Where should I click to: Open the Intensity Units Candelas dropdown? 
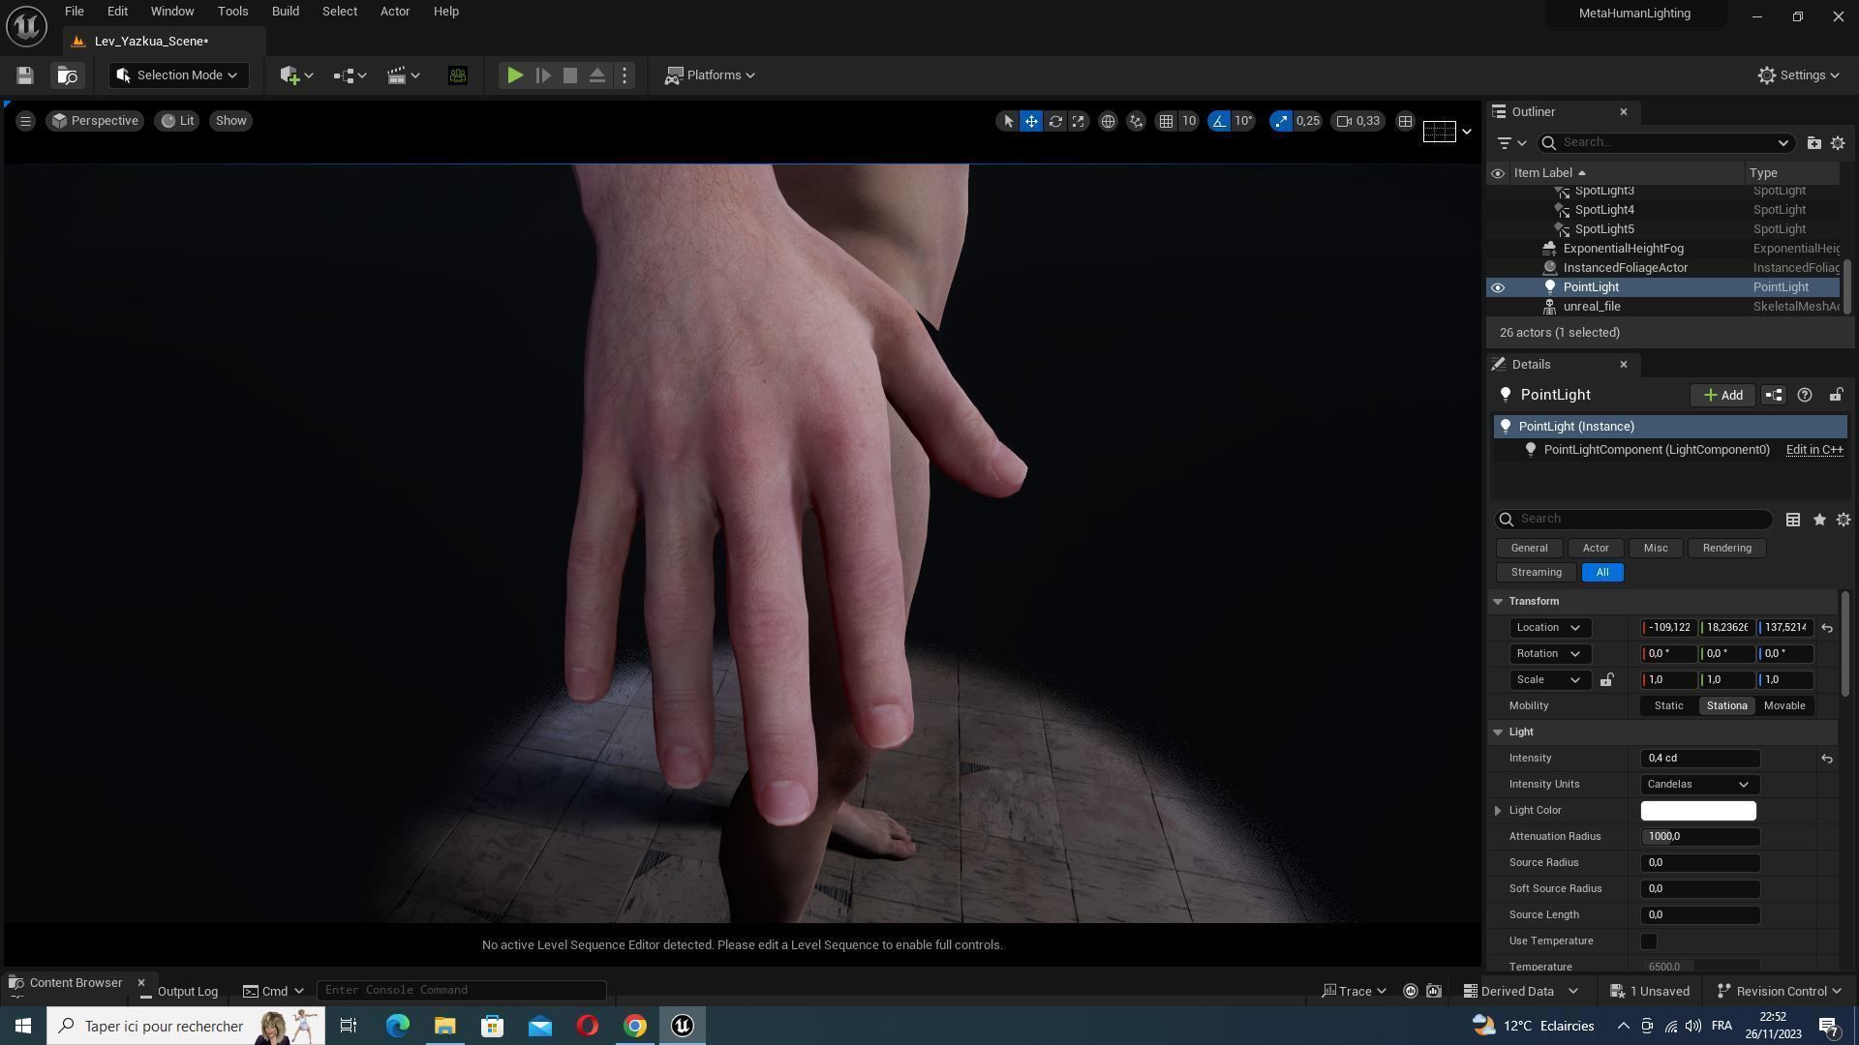(x=1699, y=785)
